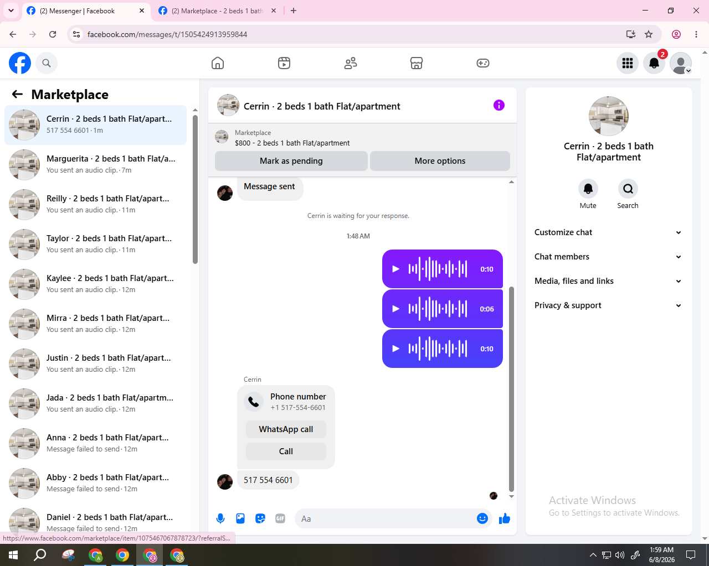This screenshot has height=566, width=709.
Task: Expand the Privacy & support section
Action: (608, 305)
